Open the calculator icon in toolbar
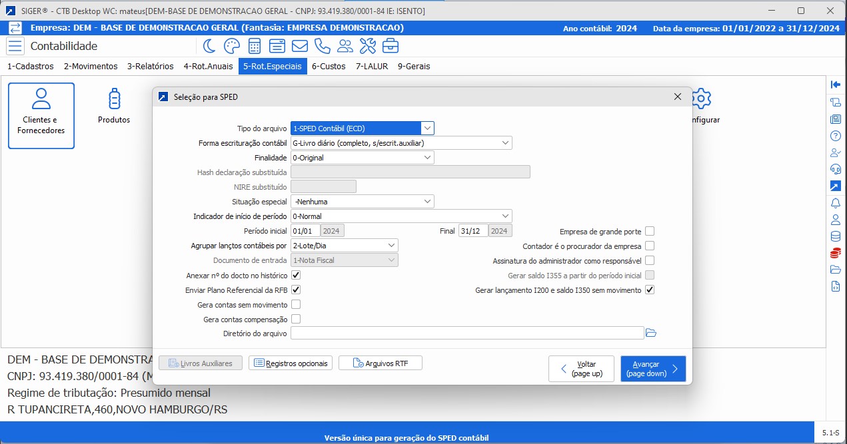This screenshot has height=444, width=847. (x=254, y=46)
